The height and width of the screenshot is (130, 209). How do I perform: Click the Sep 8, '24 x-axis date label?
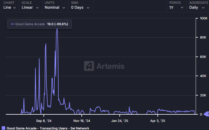(x=44, y=121)
